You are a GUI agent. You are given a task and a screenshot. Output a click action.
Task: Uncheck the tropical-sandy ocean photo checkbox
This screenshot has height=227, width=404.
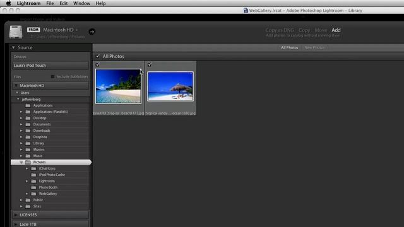(x=150, y=64)
